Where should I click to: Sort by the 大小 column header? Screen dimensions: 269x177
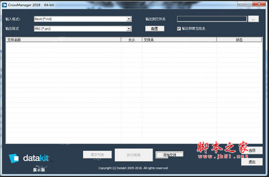pyautogui.click(x=131, y=40)
